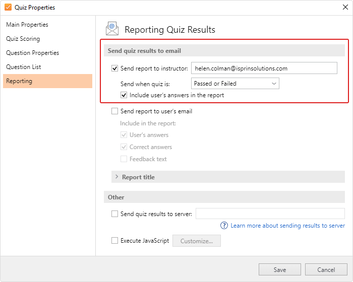Expand the Report title section
Screen dimensions: 353x282
click(228, 177)
